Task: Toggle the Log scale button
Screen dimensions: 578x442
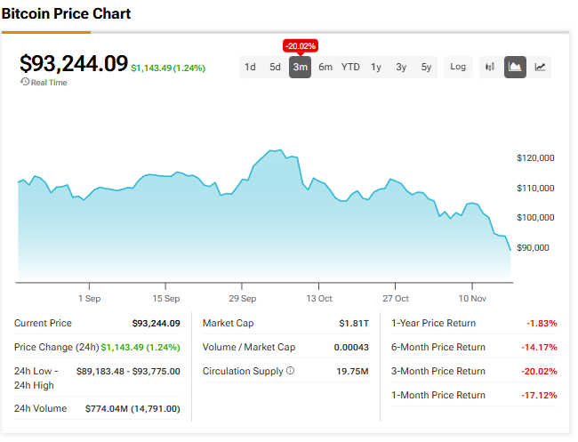Action: click(458, 67)
